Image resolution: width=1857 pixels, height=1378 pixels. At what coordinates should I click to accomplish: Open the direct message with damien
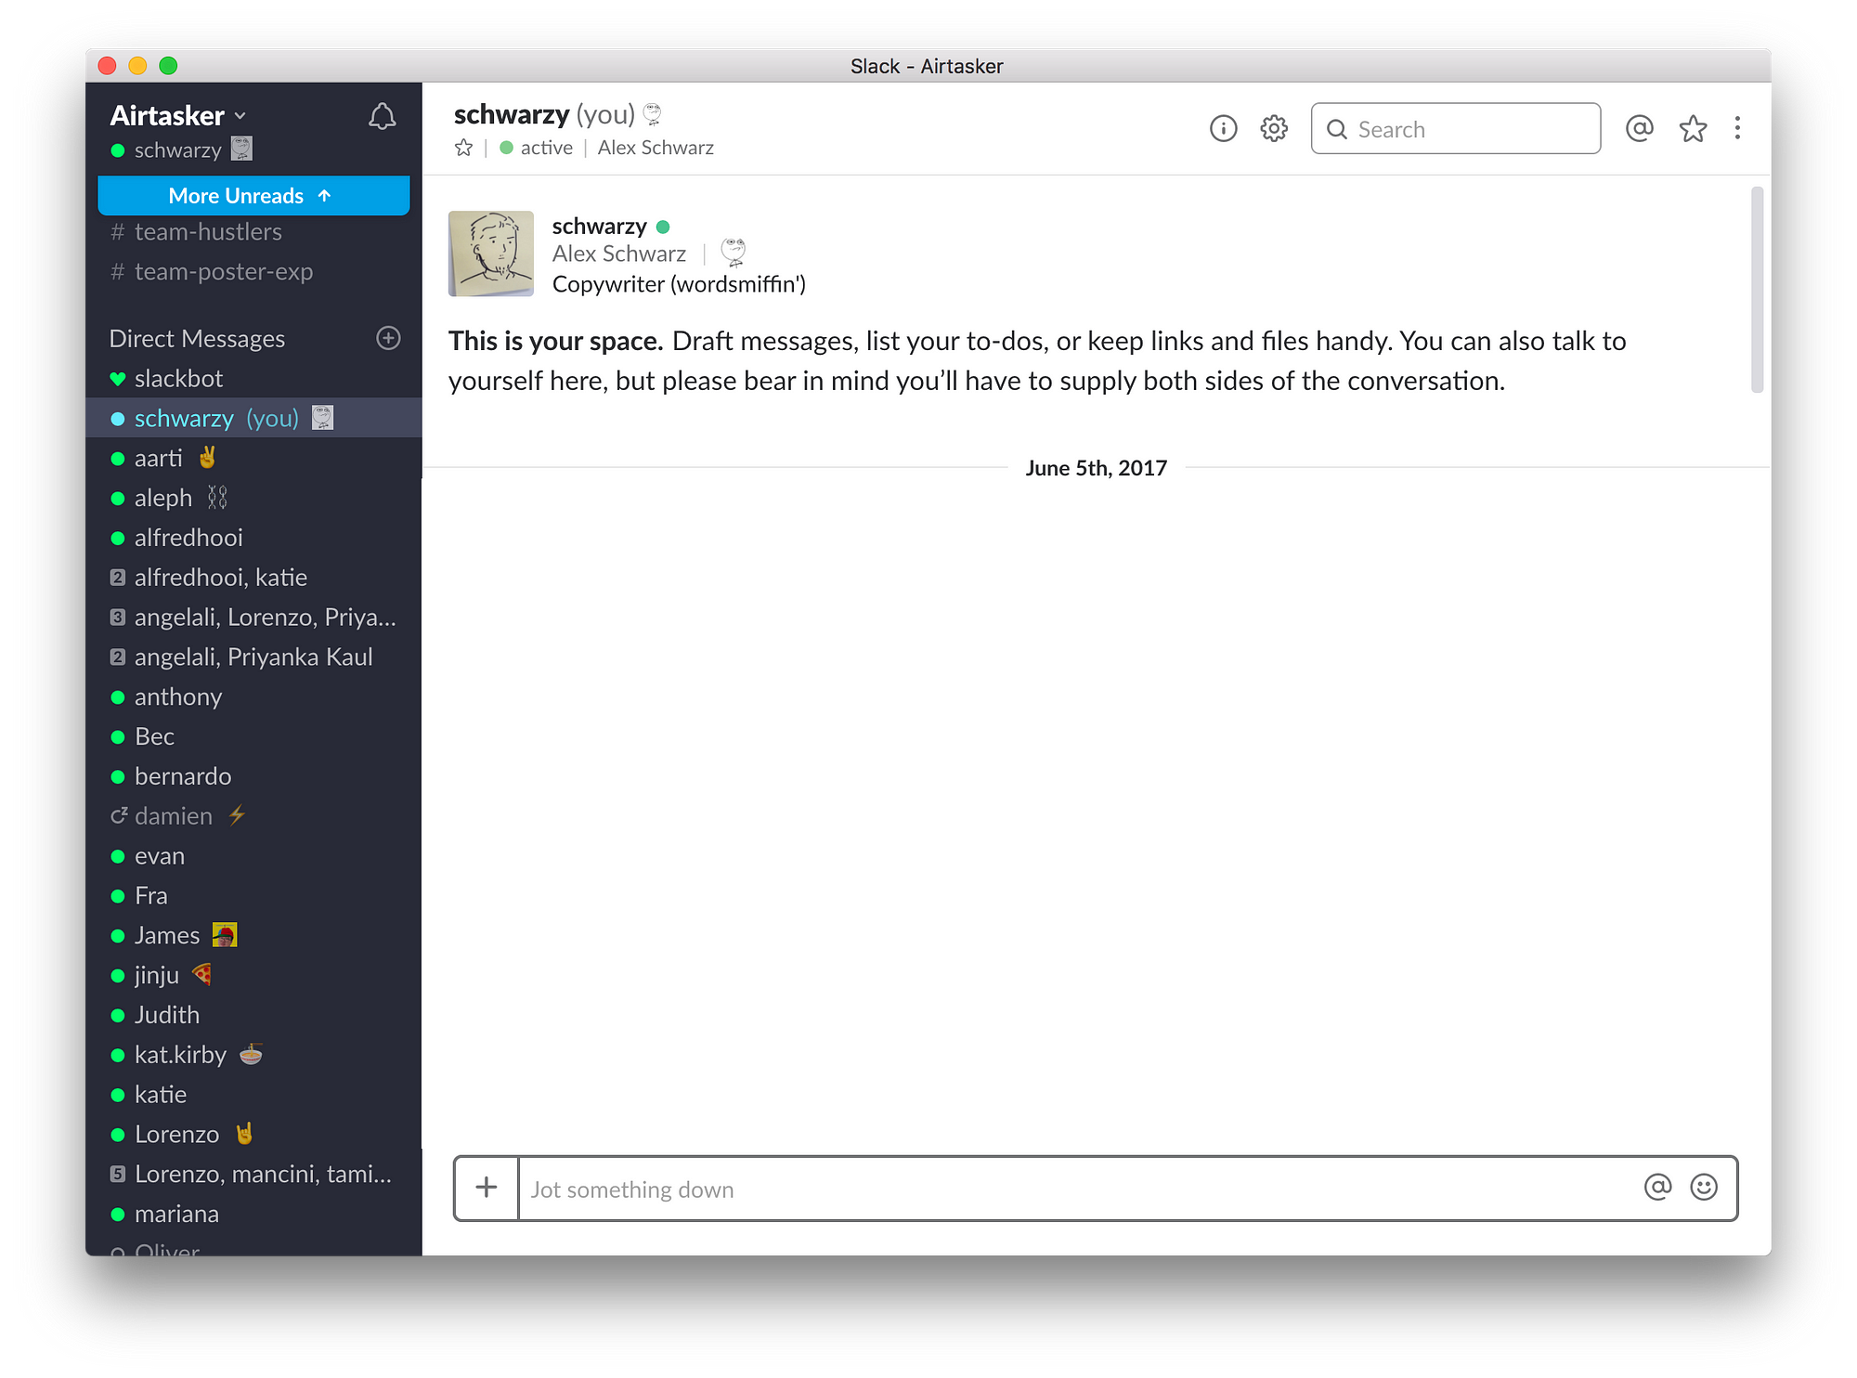coord(253,816)
